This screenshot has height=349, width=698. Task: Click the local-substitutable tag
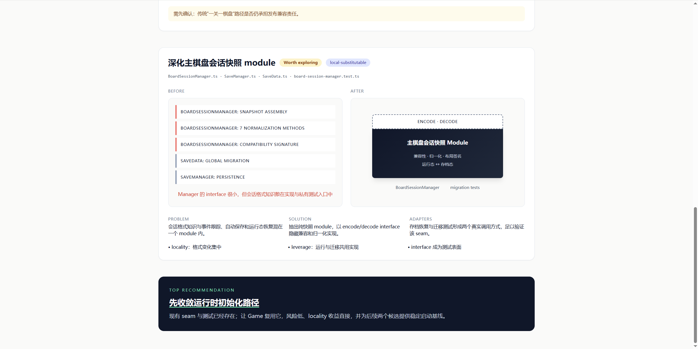pos(348,63)
